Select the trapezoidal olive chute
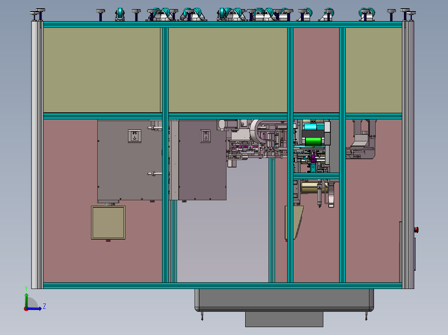Image resolution: width=448 pixels, height=335 pixels. click(294, 222)
